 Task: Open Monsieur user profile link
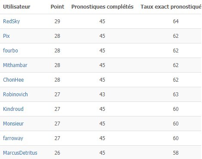(13, 124)
